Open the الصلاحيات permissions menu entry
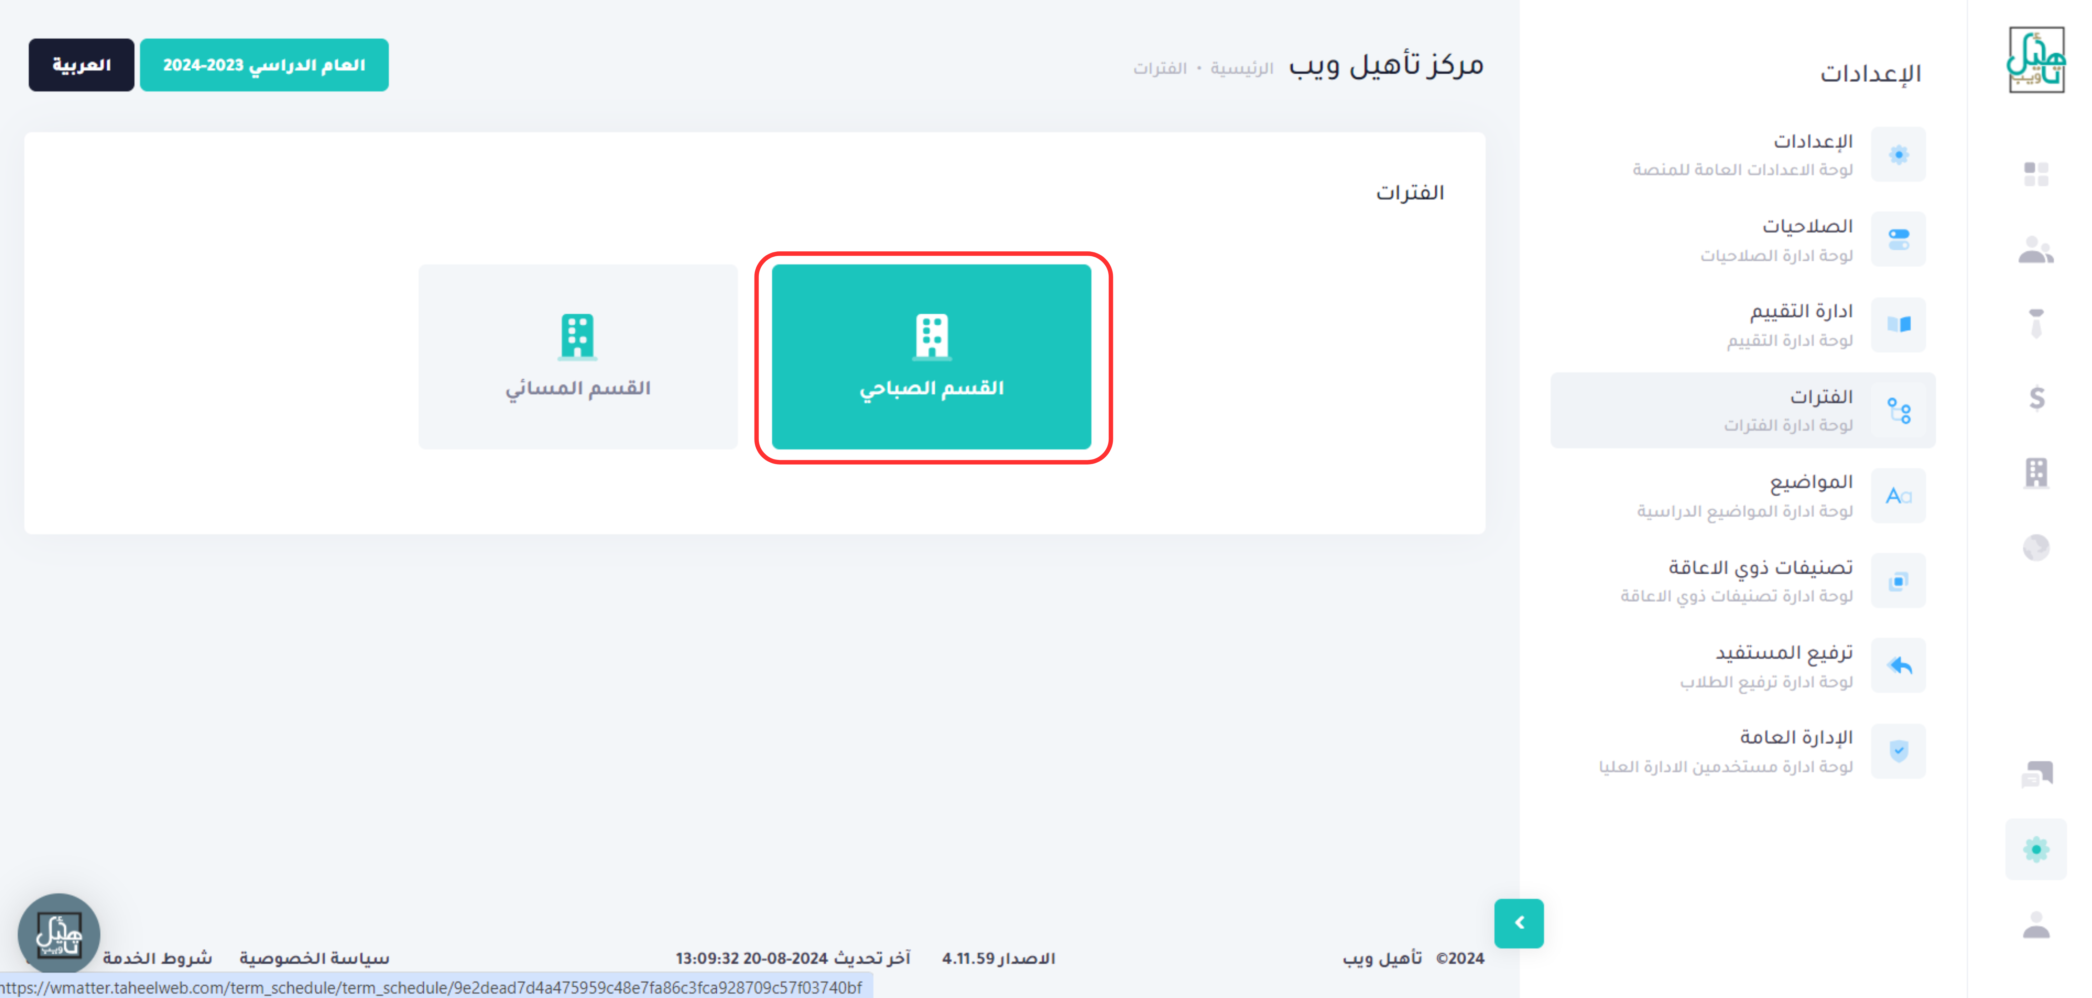 coord(1742,240)
